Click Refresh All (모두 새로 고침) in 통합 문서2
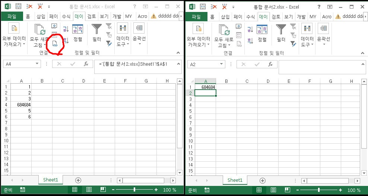The image size is (368, 196). 223,36
